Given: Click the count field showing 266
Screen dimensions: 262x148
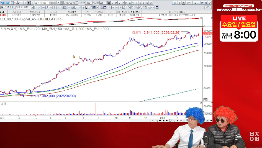Looking at the screenshot, I should click(103, 3).
